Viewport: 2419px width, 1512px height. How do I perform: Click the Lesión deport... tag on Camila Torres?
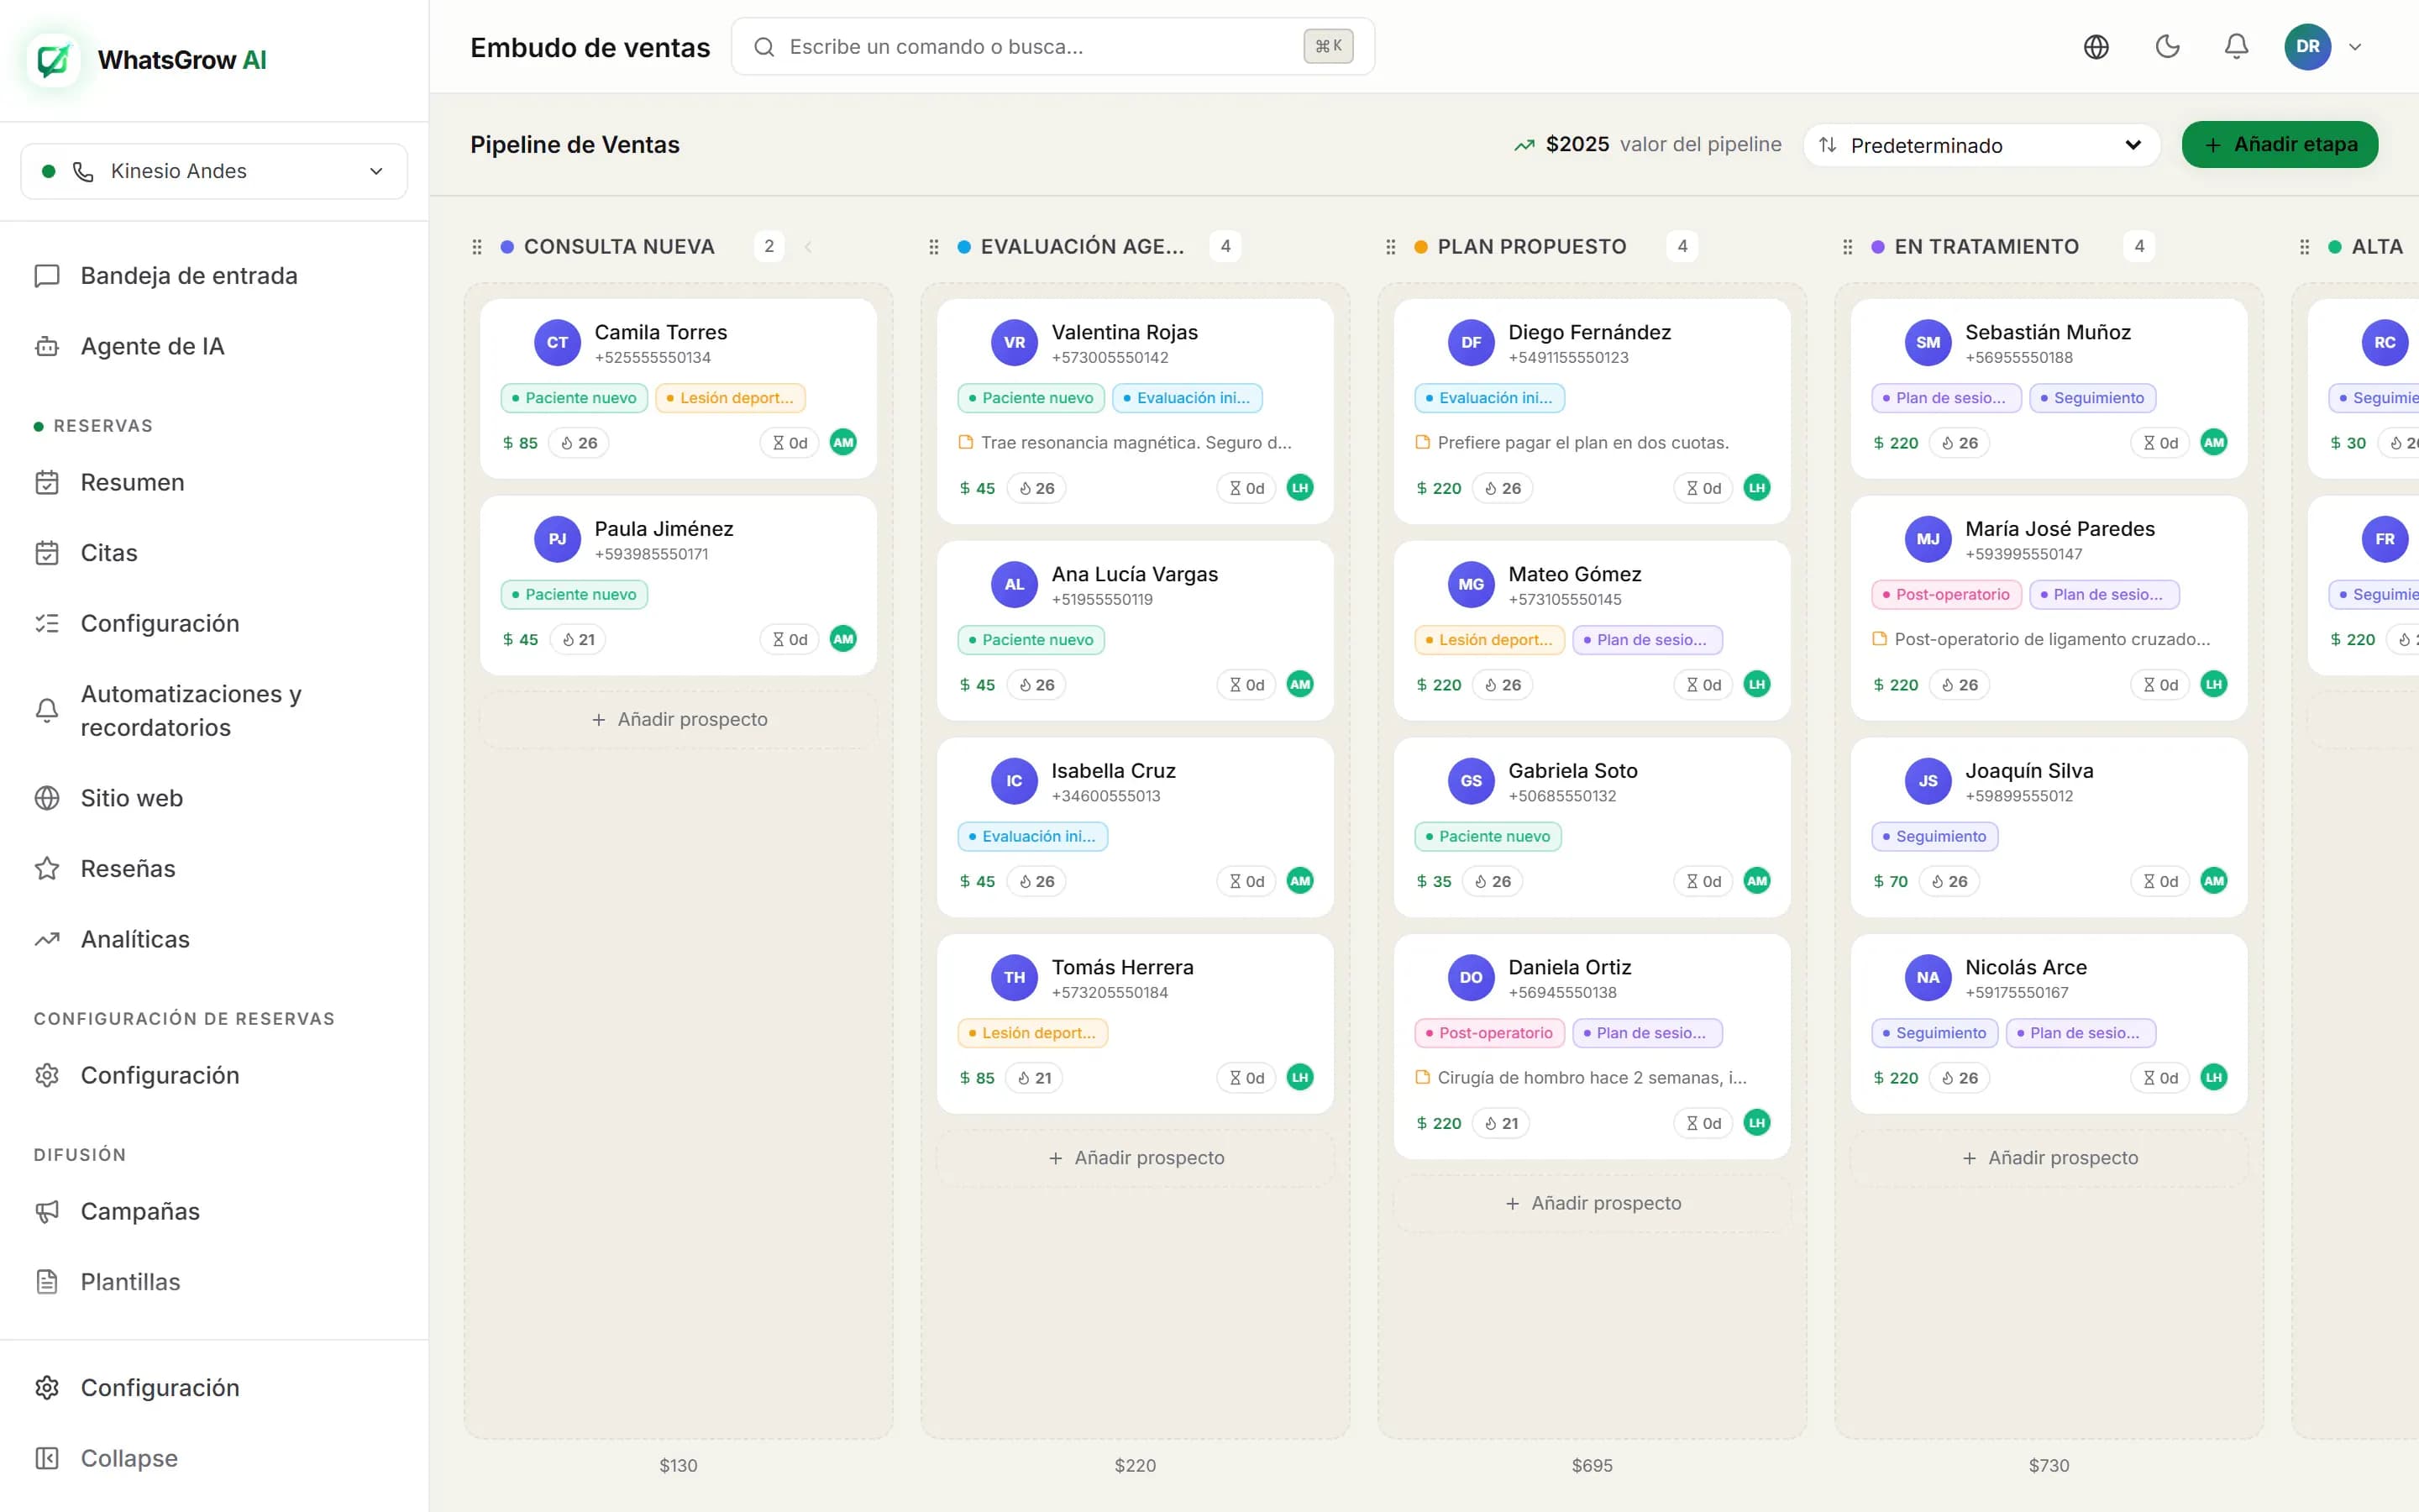click(x=731, y=398)
